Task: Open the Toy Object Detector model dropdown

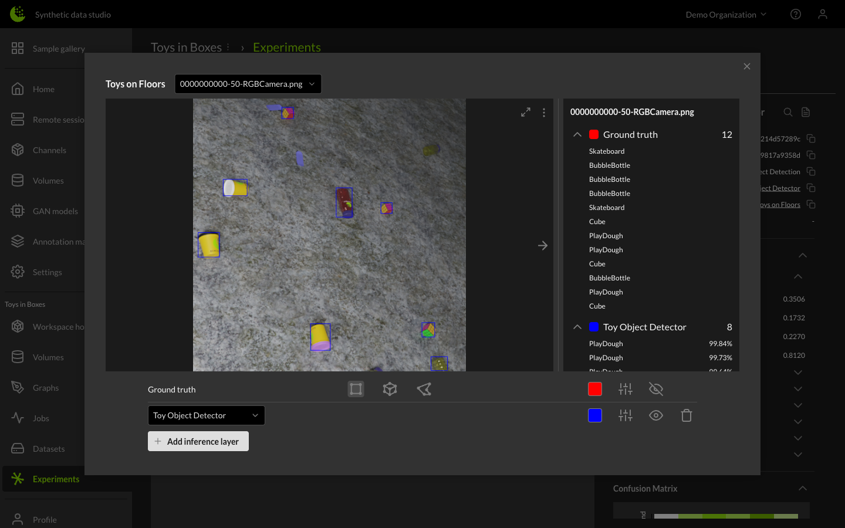Action: click(x=206, y=415)
